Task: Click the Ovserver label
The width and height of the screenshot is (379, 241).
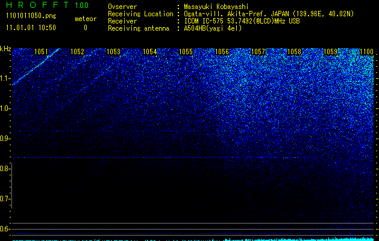Action: 122,7
